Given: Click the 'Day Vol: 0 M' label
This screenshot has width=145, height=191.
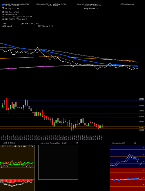Looking at the screenshot, I should coord(91,9).
